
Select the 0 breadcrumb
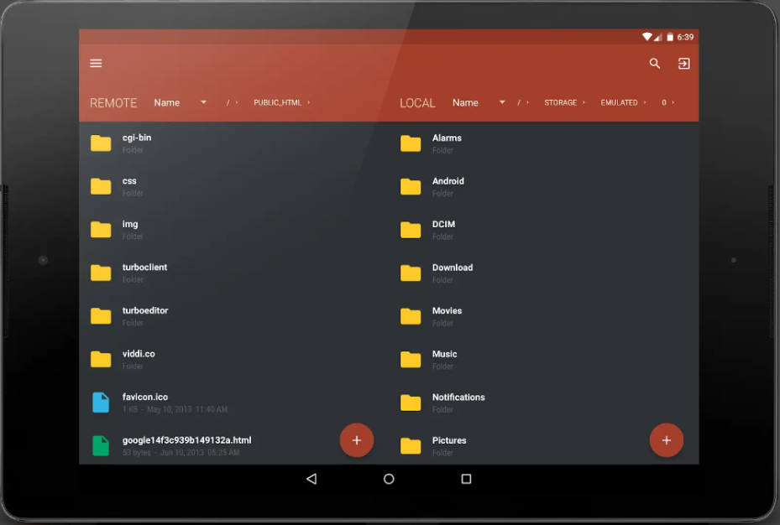pyautogui.click(x=663, y=102)
